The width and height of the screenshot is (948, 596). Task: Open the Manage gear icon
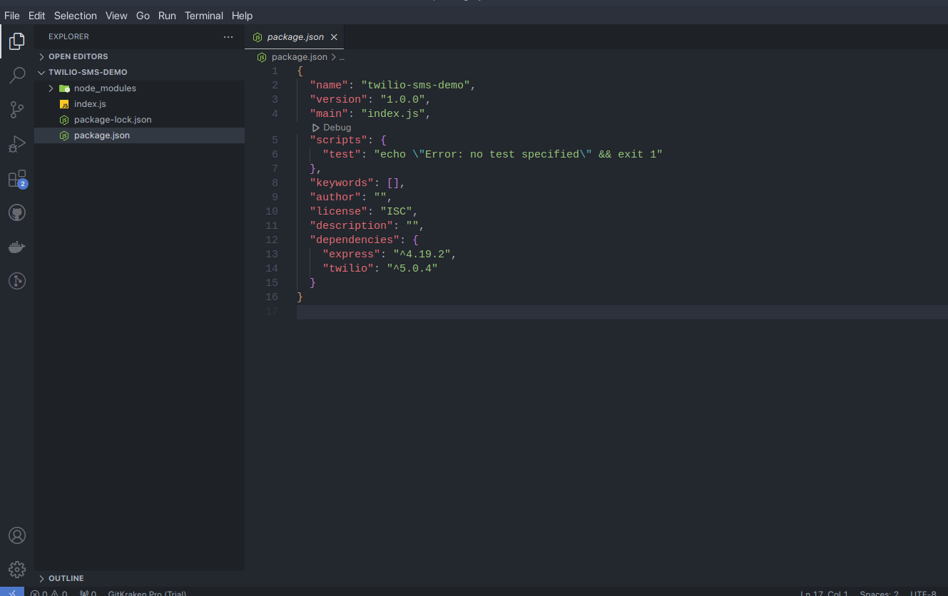click(x=17, y=569)
